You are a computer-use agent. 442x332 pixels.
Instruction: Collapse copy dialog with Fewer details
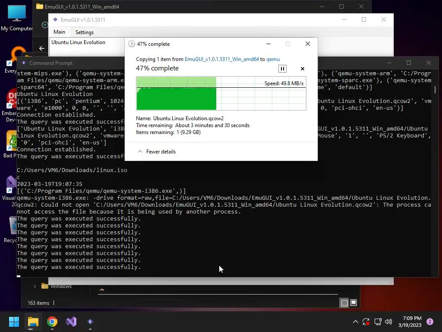(x=157, y=152)
